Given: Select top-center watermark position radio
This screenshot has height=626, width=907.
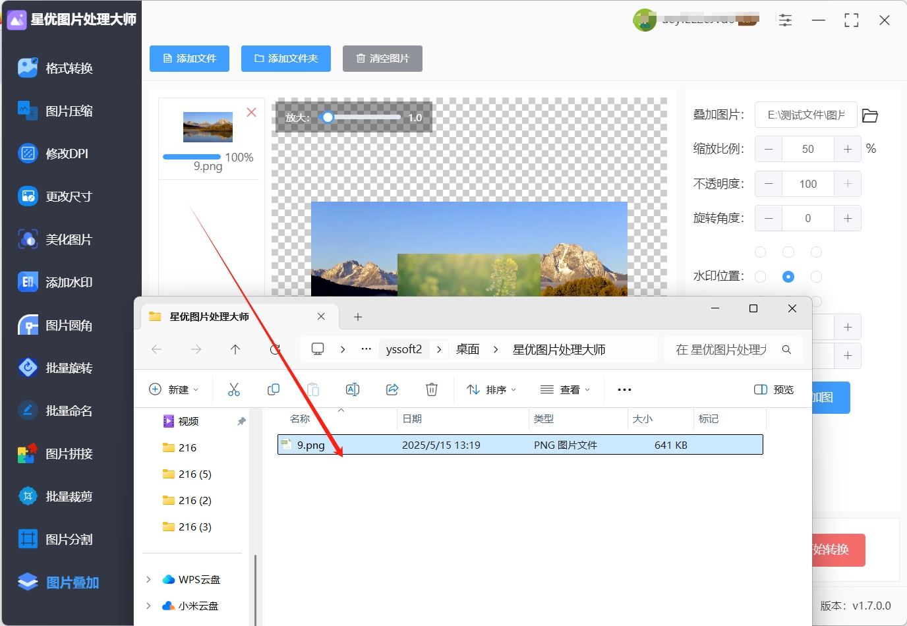Looking at the screenshot, I should tap(788, 252).
